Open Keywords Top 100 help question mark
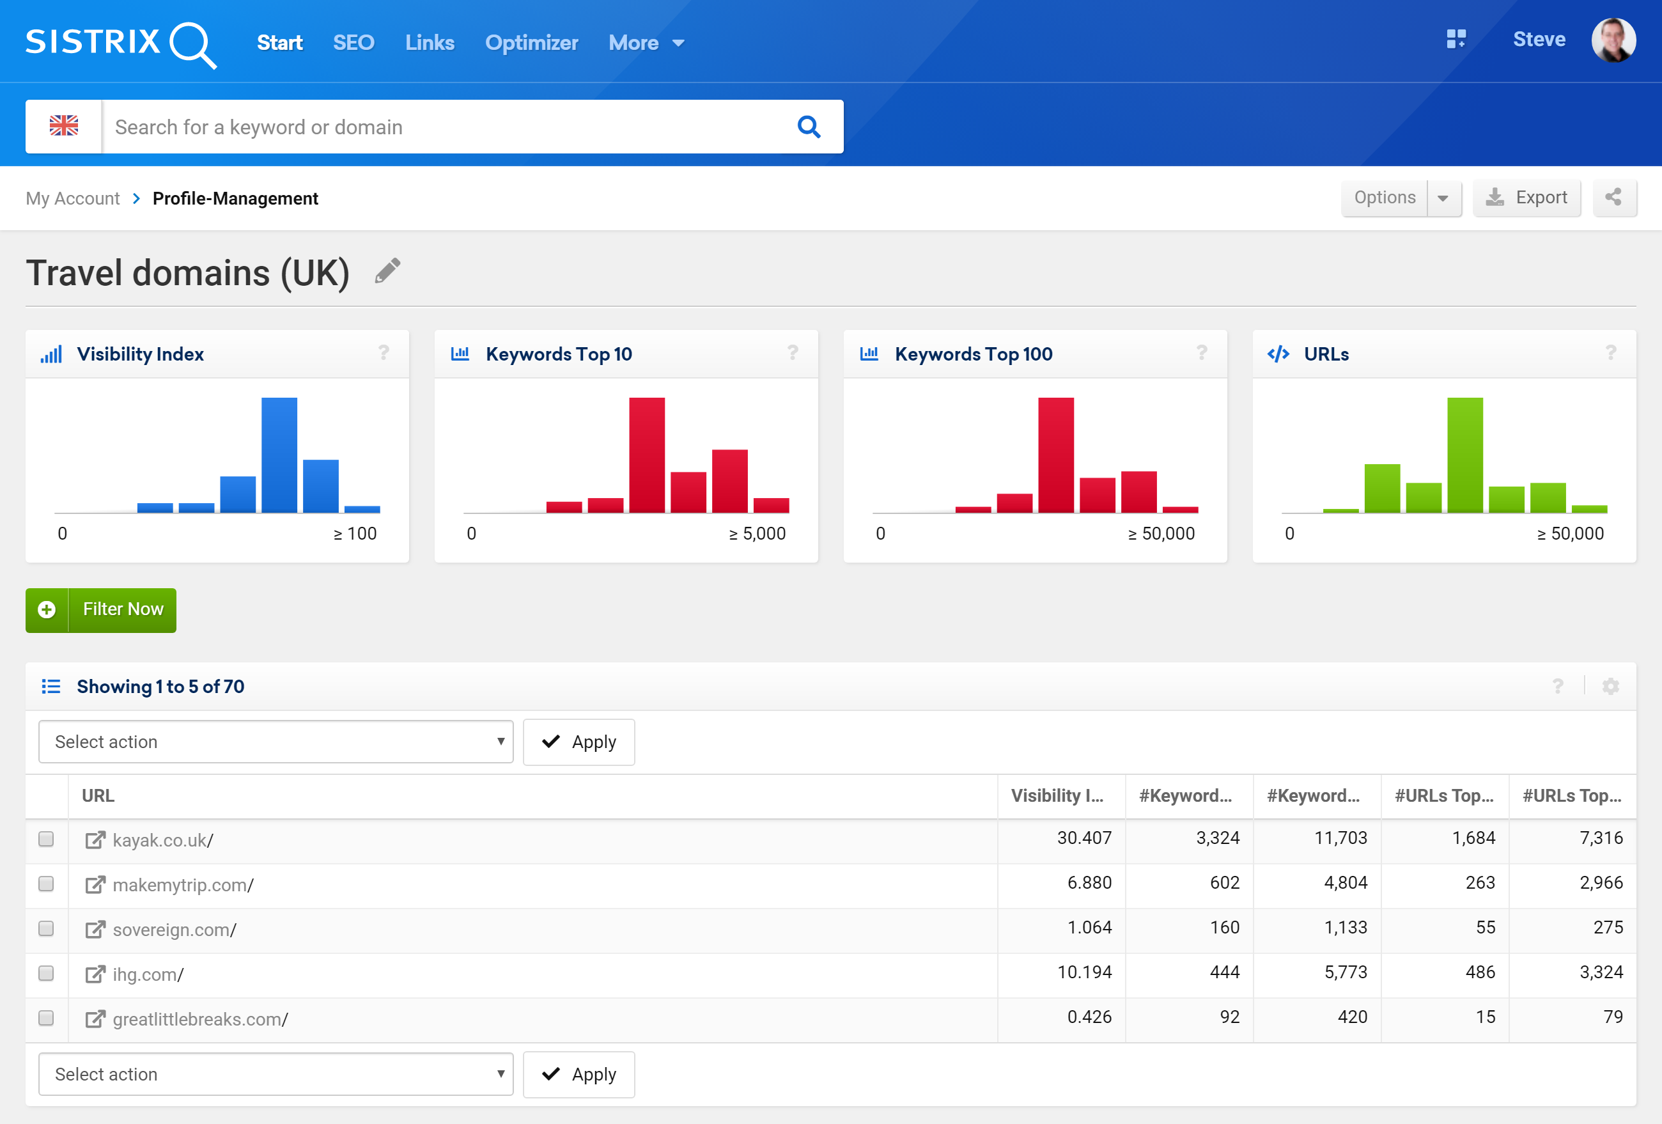Viewport: 1662px width, 1124px height. coord(1202,353)
